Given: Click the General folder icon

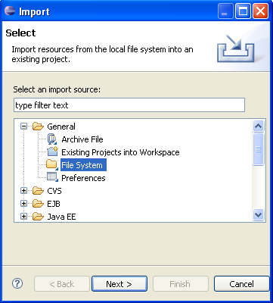Looking at the screenshot, I should coord(38,127).
